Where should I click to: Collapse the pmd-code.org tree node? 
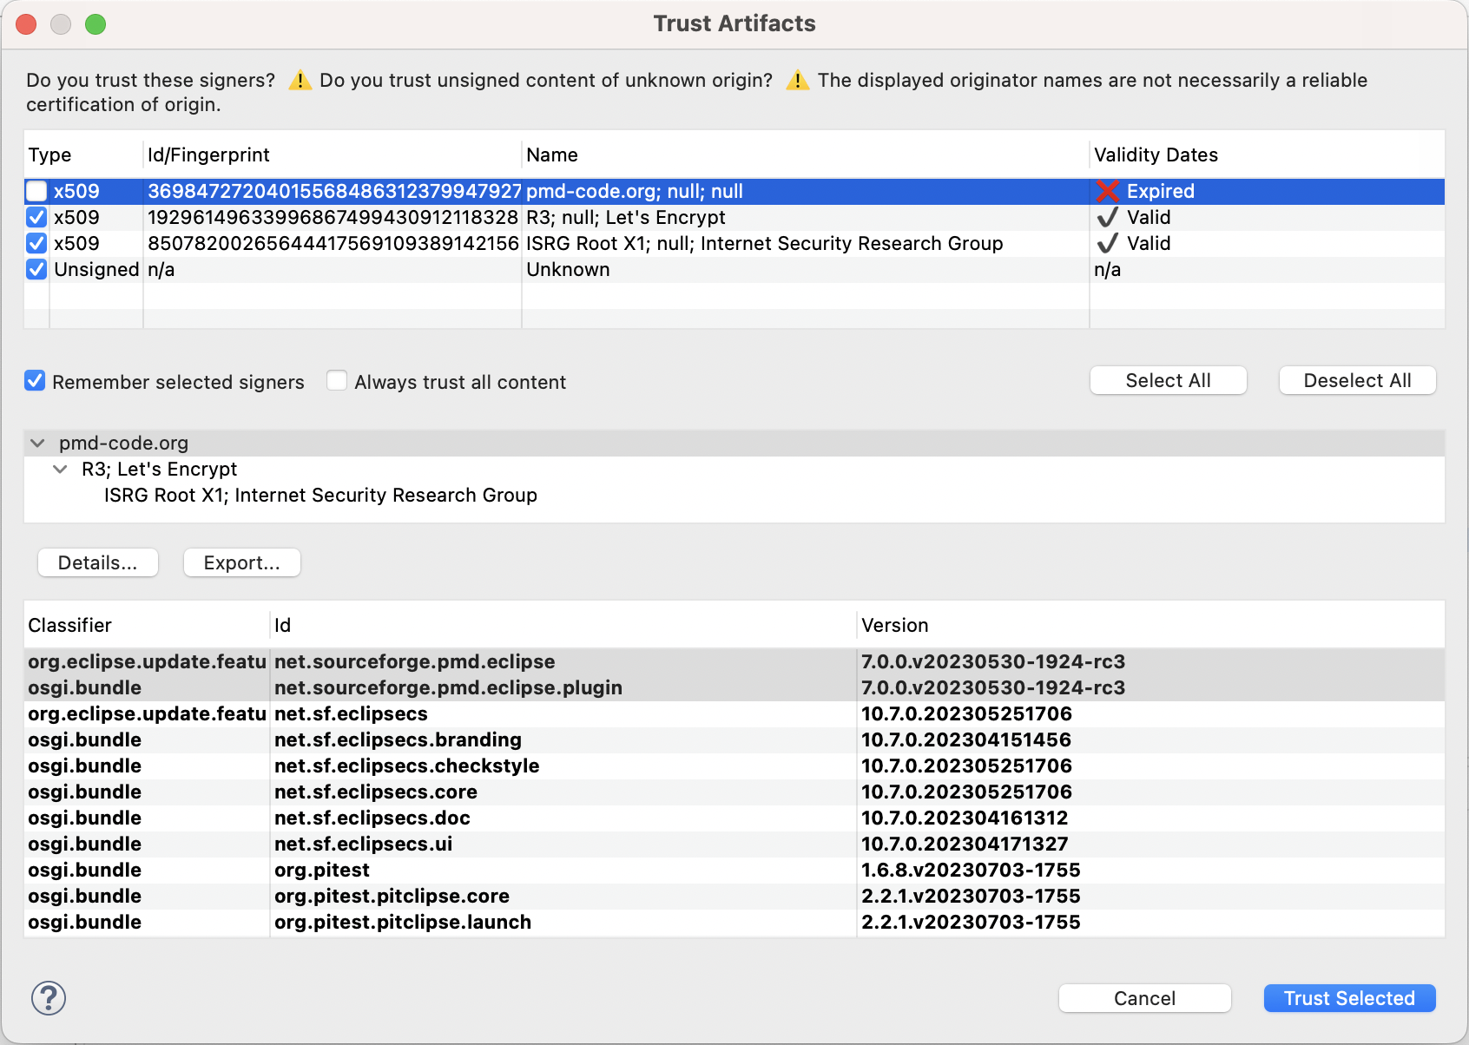tap(37, 444)
